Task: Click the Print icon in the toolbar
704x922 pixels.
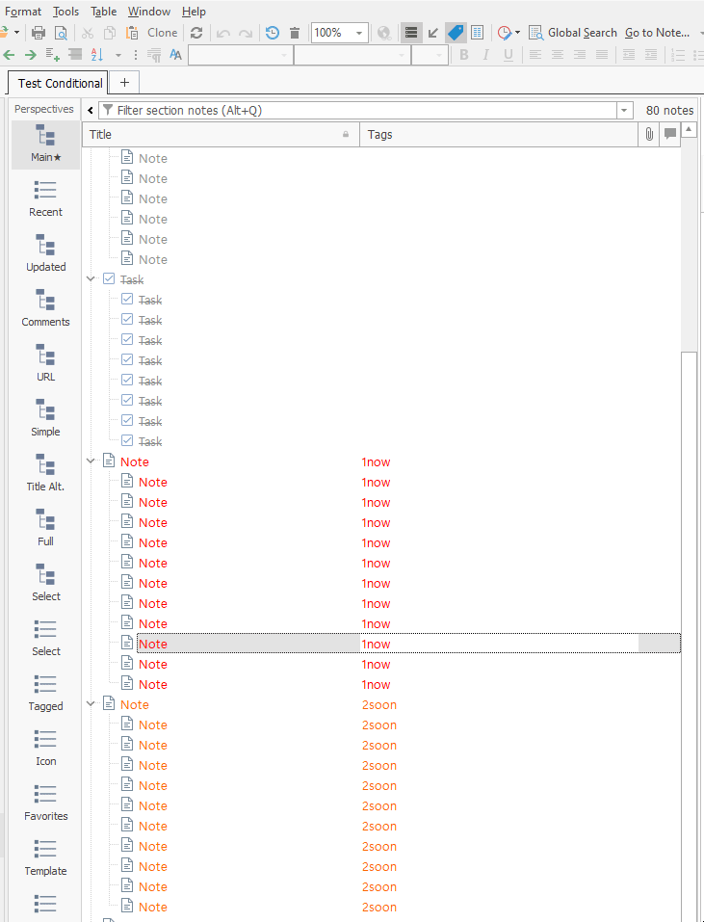Action: coord(39,33)
